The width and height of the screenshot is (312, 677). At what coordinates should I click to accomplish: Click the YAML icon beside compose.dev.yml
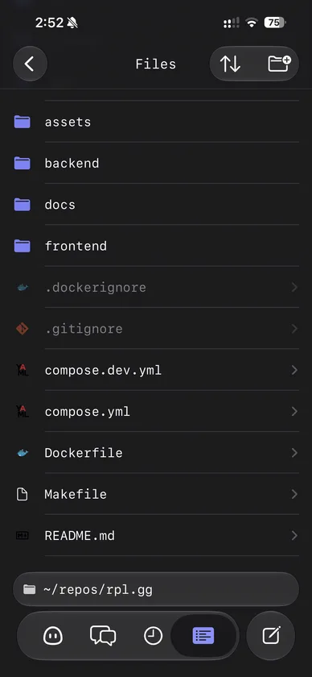[22, 370]
